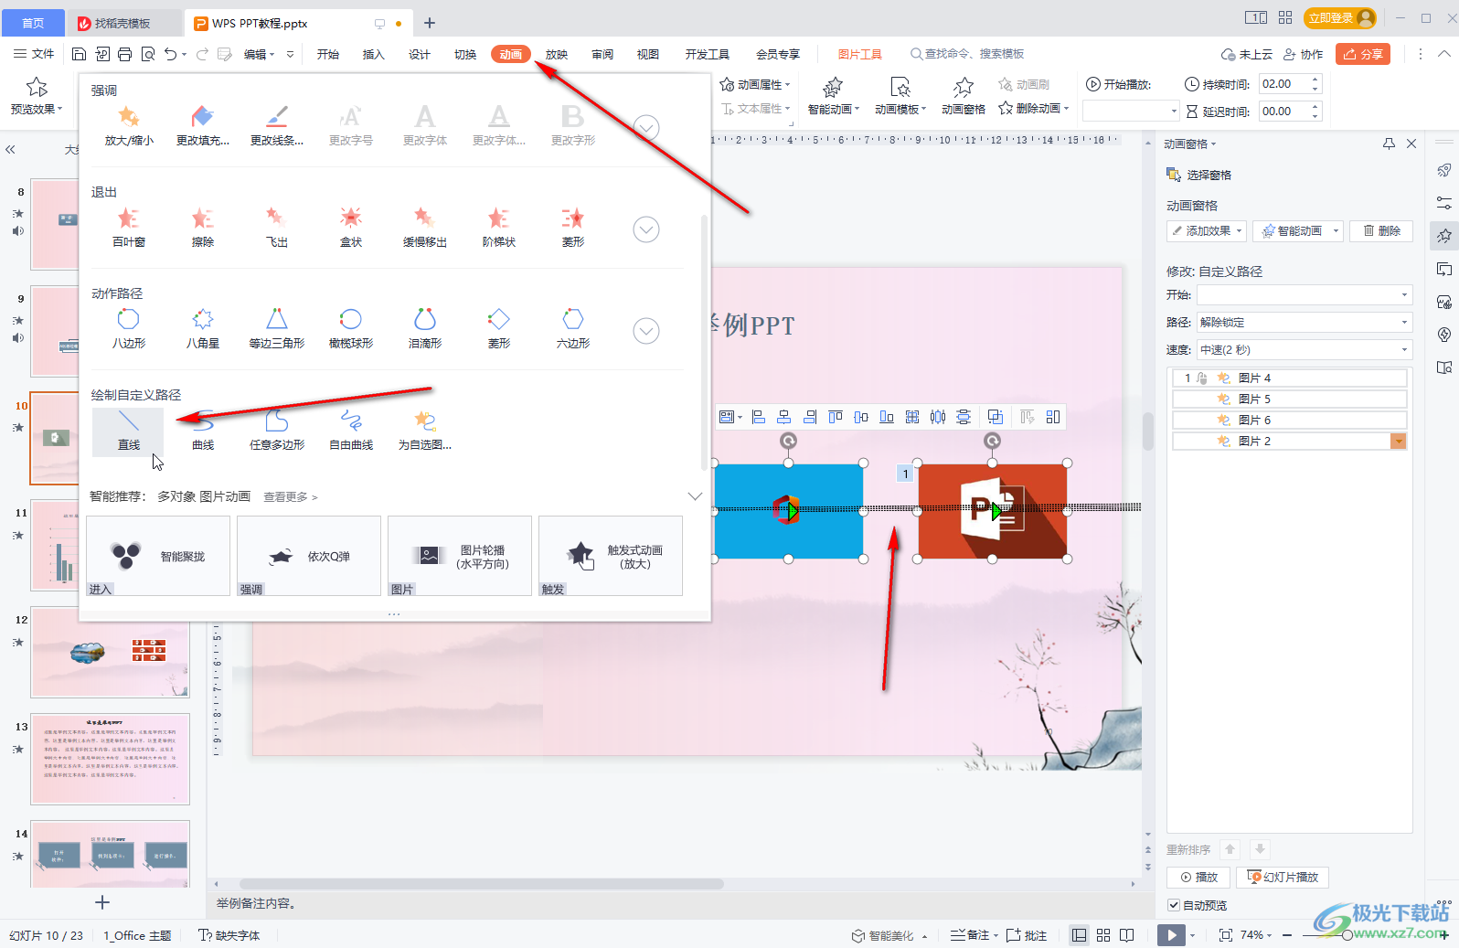Open the 插入 ribbon tab
This screenshot has height=948, width=1459.
point(373,54)
